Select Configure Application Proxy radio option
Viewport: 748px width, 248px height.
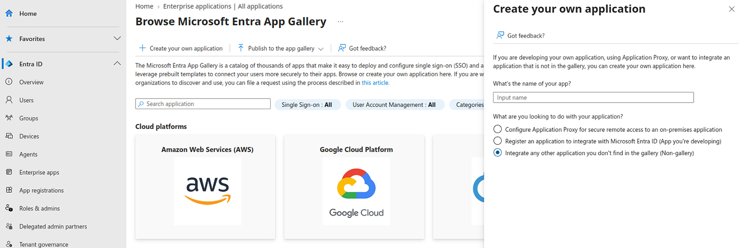pos(497,129)
